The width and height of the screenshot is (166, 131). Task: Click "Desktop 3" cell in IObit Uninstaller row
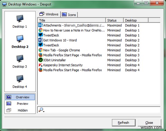(x=132, y=60)
